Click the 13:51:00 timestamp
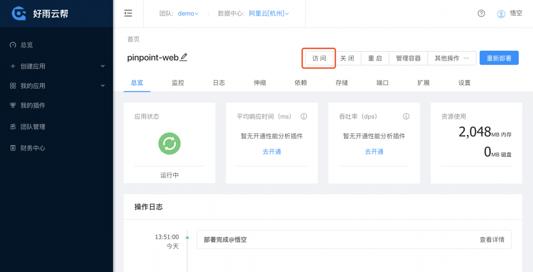The image size is (533, 272). [167, 237]
